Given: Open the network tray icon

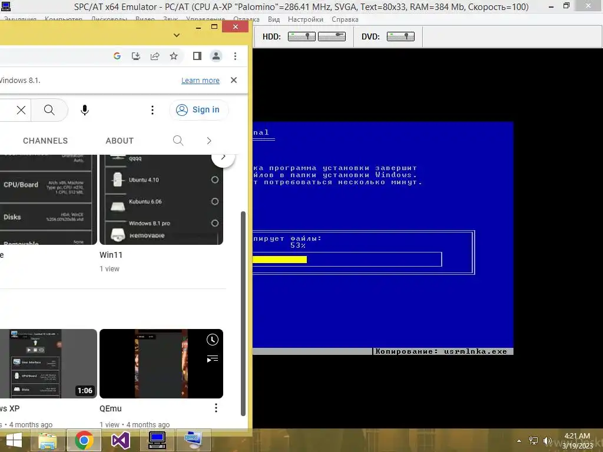Looking at the screenshot, I should tap(534, 441).
